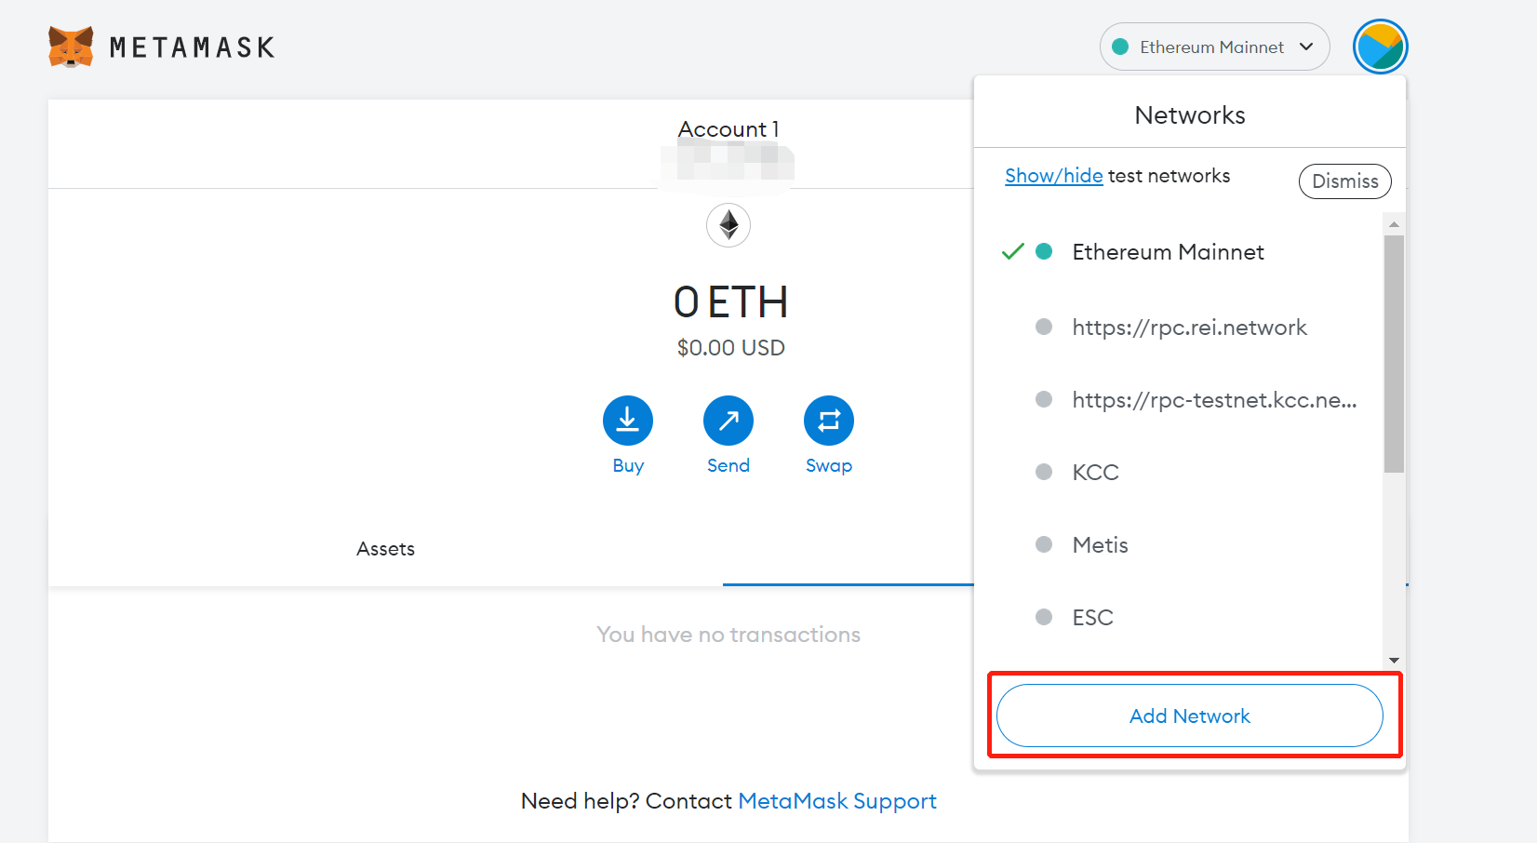Click the Send label
This screenshot has height=843, width=1537.
click(x=728, y=465)
